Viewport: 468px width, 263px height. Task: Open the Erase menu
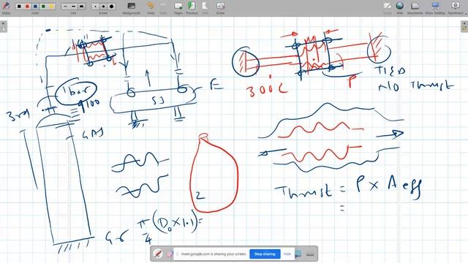point(220,7)
